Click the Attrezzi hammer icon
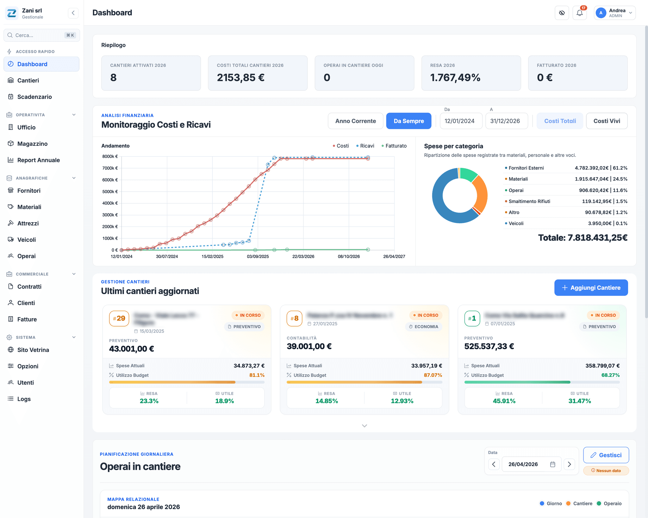This screenshot has width=648, height=518. (x=11, y=223)
